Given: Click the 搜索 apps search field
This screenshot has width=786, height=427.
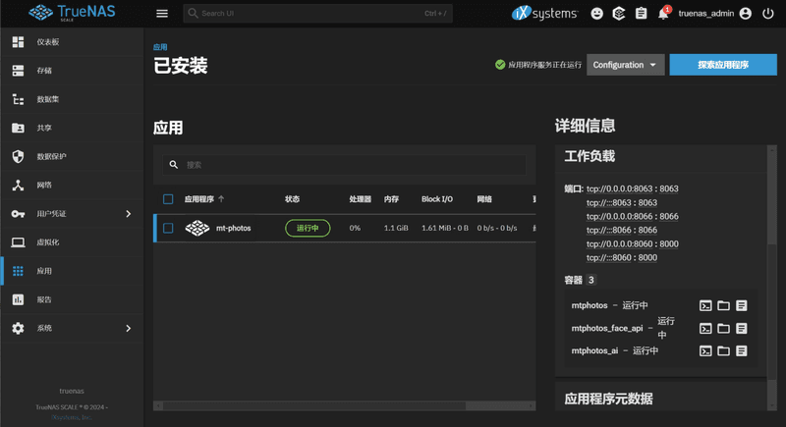Looking at the screenshot, I should point(345,165).
